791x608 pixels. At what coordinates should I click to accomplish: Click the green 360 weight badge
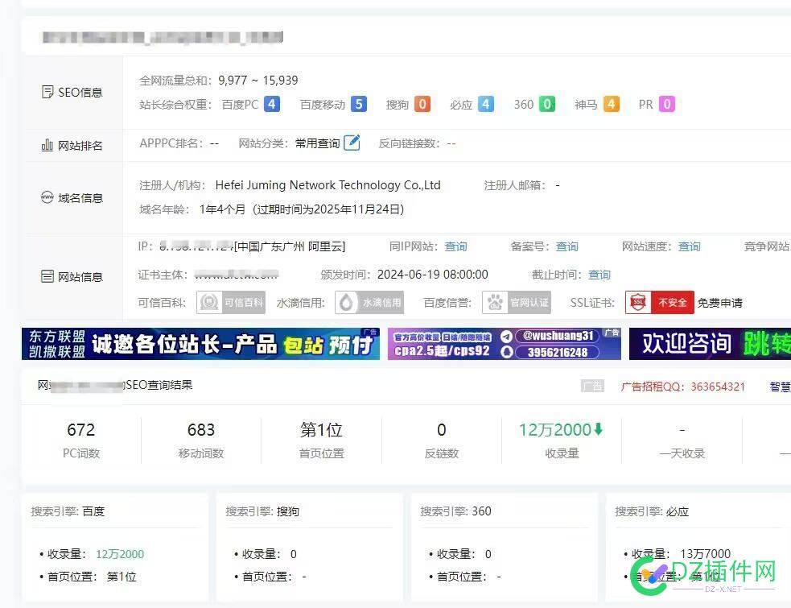[546, 104]
